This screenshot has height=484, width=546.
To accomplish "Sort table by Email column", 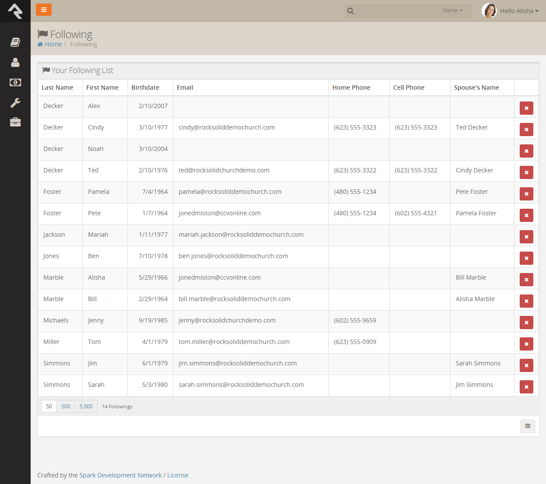I will point(185,88).
